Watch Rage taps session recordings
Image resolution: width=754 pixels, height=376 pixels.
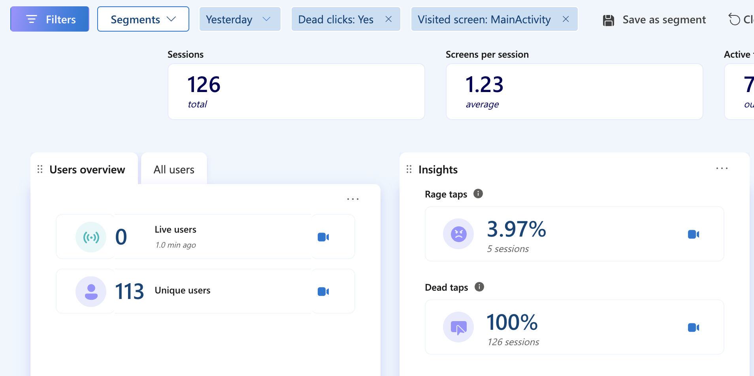(x=693, y=234)
